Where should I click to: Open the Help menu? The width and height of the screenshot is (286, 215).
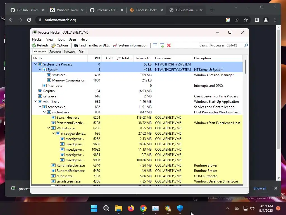(x=84, y=39)
